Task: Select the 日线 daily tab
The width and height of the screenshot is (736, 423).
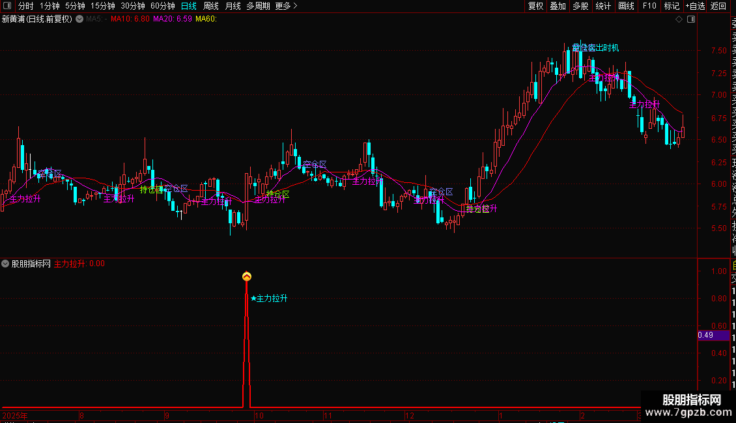Action: 189,6
